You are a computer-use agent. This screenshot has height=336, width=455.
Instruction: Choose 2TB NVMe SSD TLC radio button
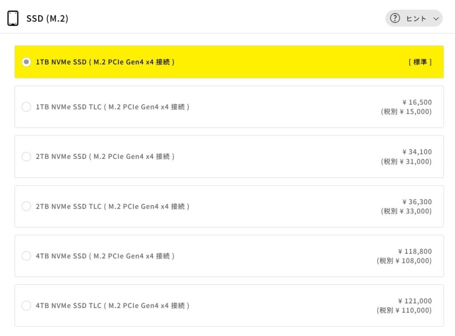pyautogui.click(x=26, y=206)
